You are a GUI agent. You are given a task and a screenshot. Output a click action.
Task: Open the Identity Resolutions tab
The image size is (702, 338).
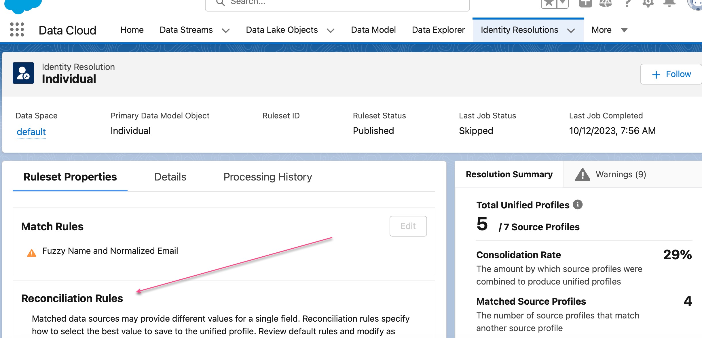coord(519,30)
